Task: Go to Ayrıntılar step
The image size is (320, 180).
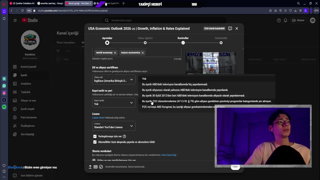Action: tap(107, 41)
